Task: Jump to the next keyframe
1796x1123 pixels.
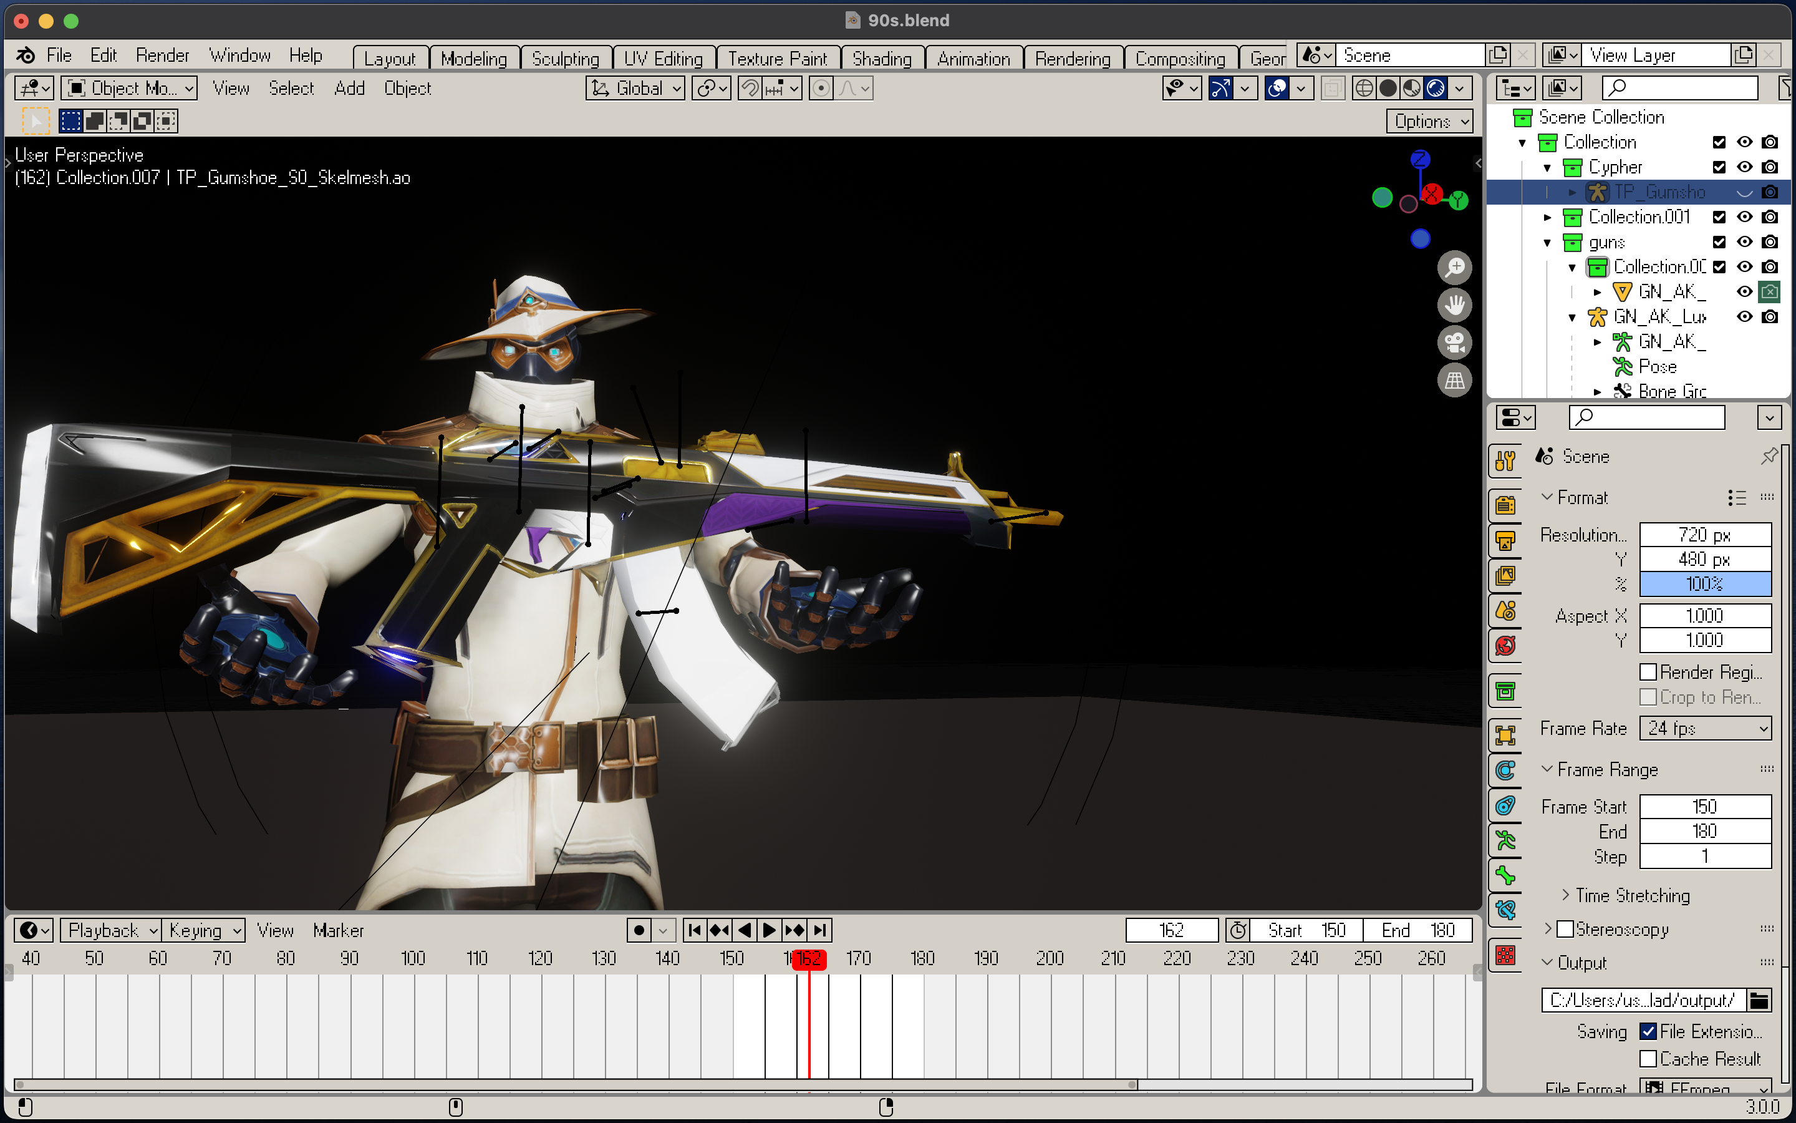Action: 794,930
